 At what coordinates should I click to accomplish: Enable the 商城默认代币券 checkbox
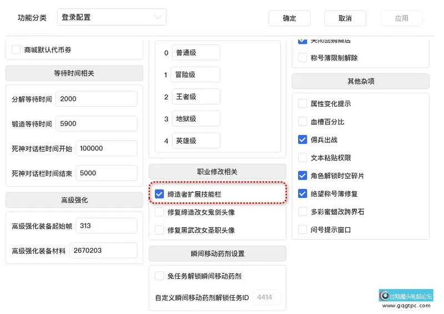point(16,50)
